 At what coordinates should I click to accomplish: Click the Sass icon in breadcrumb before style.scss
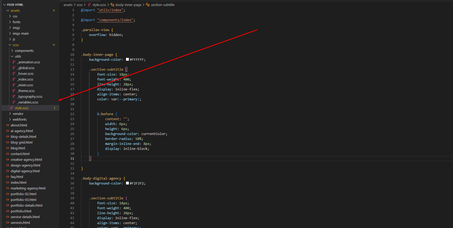(x=89, y=5)
